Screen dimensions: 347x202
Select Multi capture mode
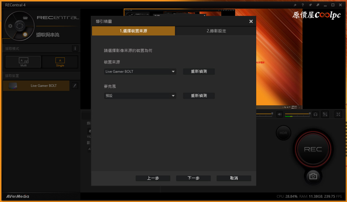pyautogui.click(x=23, y=62)
